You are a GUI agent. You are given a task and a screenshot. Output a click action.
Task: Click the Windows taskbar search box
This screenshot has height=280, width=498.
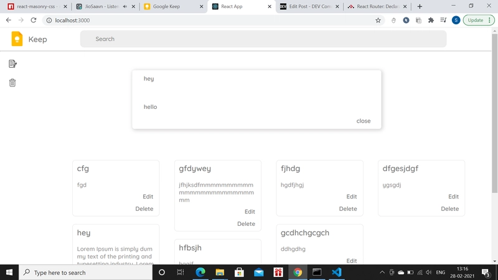[86, 273]
